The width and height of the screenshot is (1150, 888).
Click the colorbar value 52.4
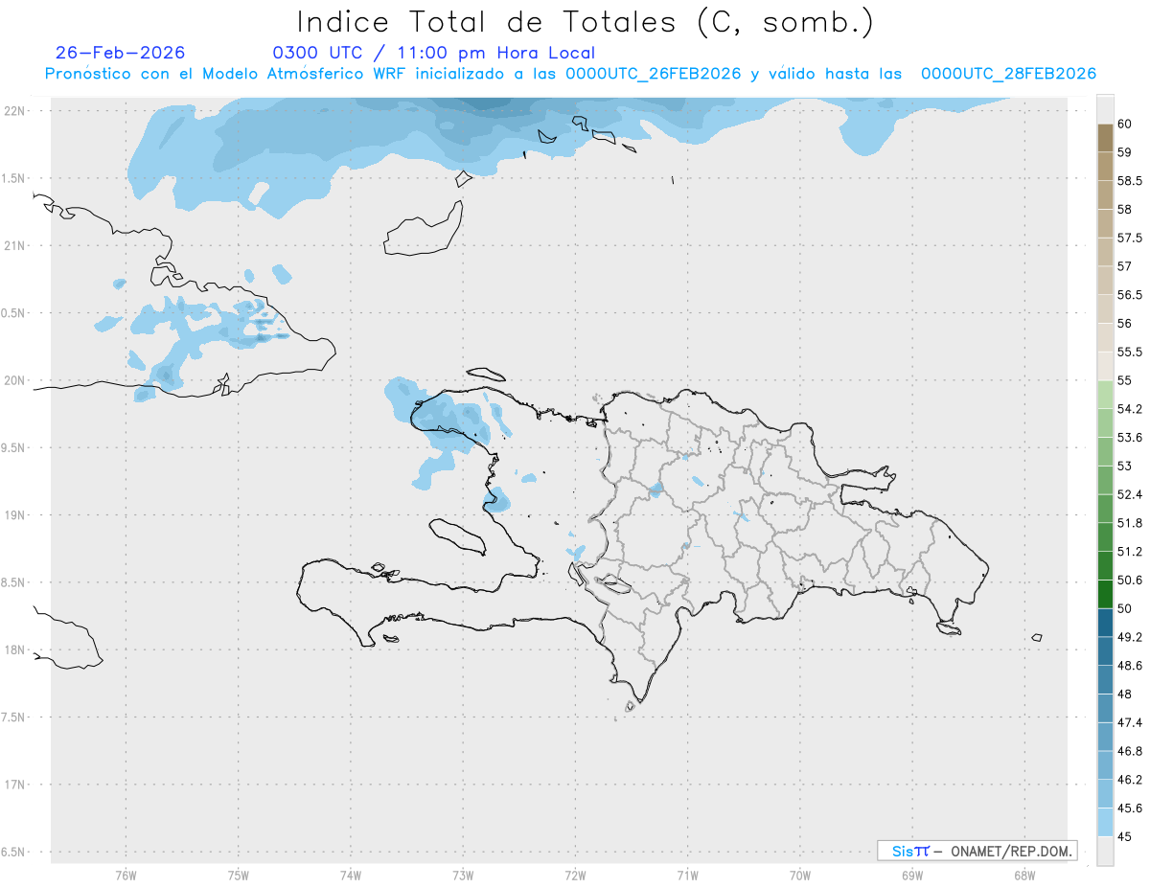pos(1130,495)
